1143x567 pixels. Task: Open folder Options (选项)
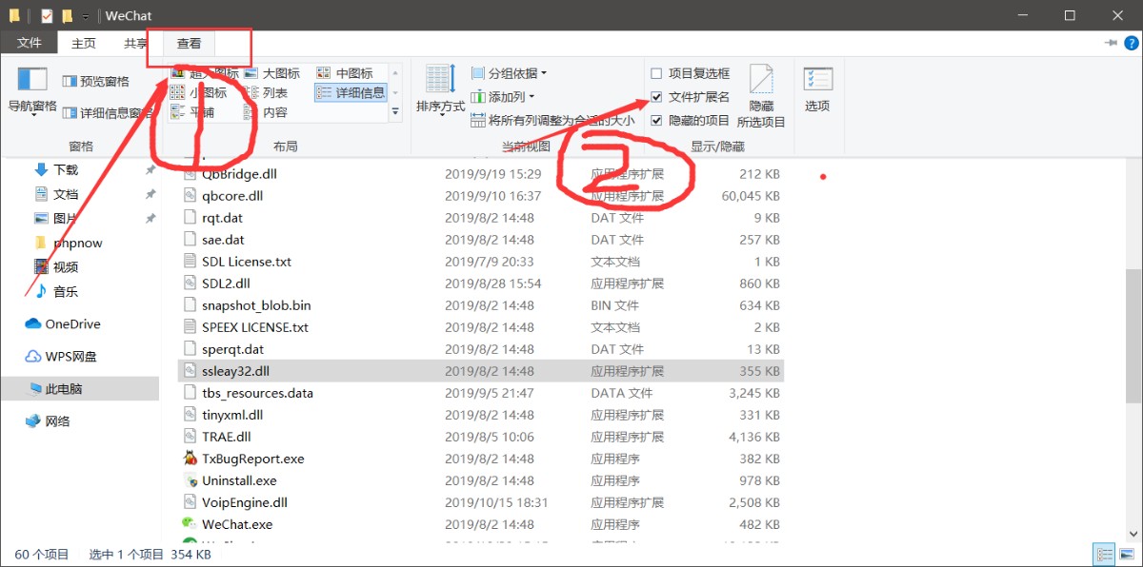click(x=817, y=89)
